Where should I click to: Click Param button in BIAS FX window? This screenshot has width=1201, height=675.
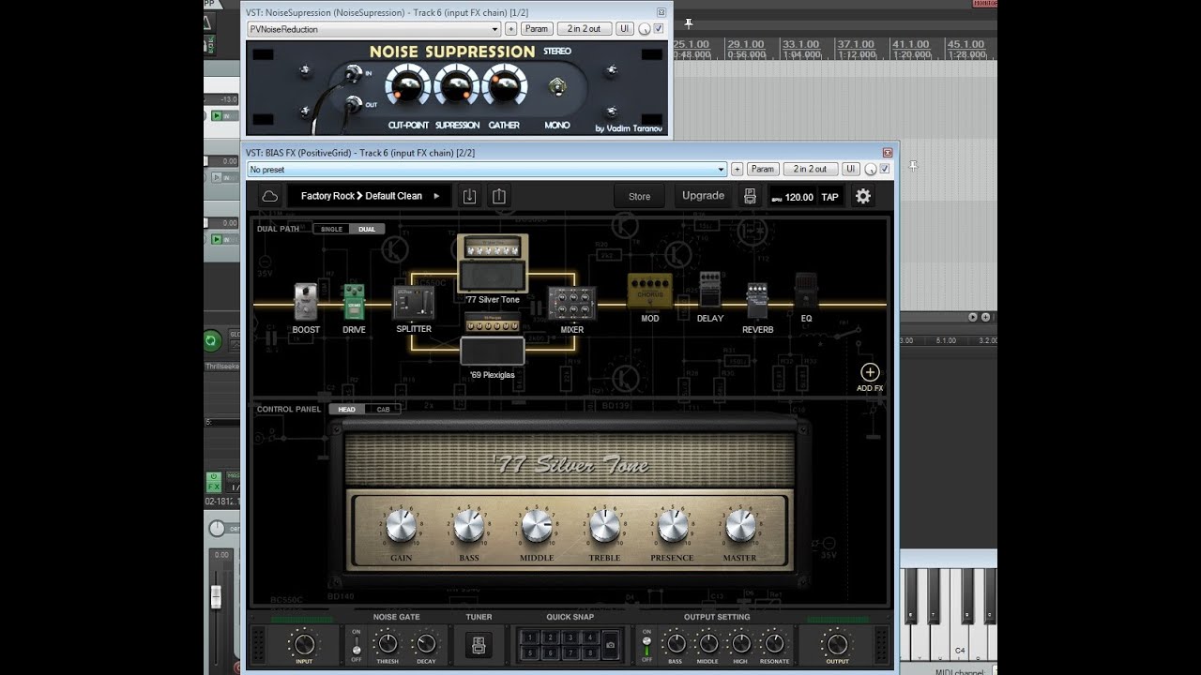pyautogui.click(x=762, y=170)
